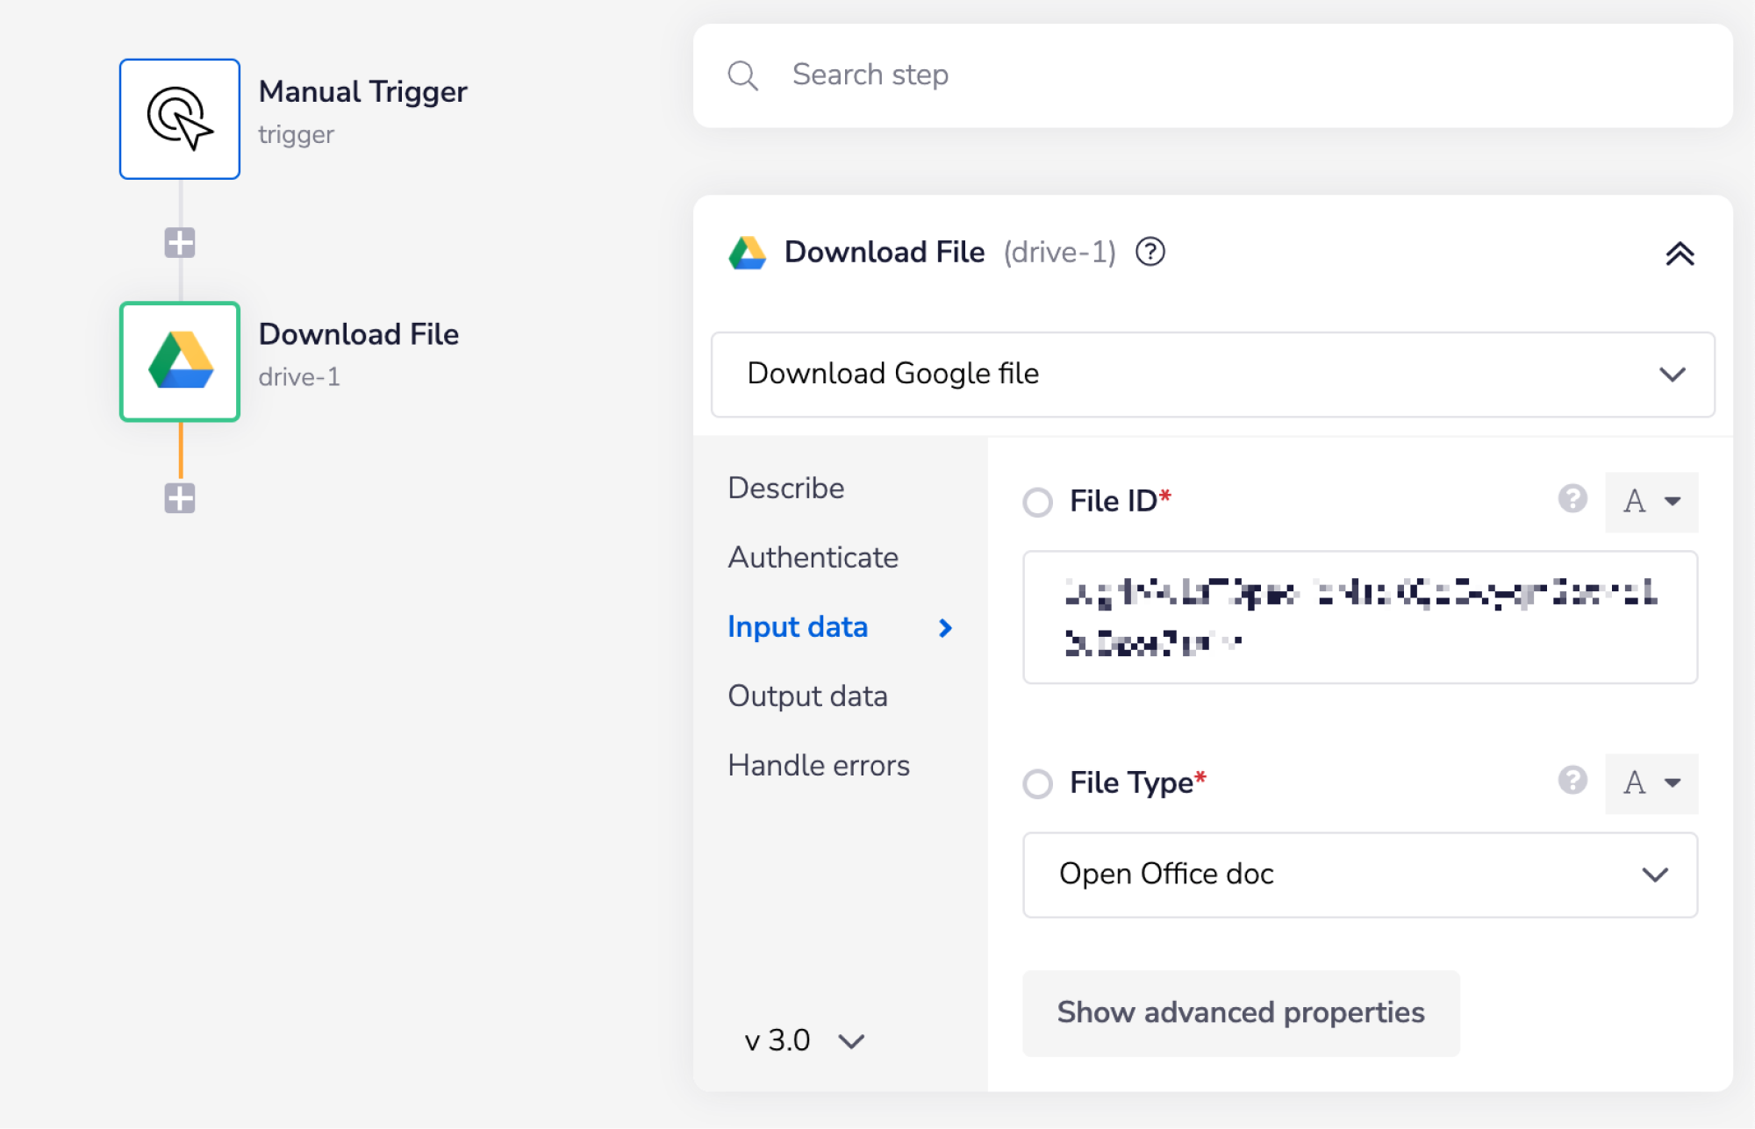Open the Download Google file operation dropdown

pyautogui.click(x=1213, y=375)
